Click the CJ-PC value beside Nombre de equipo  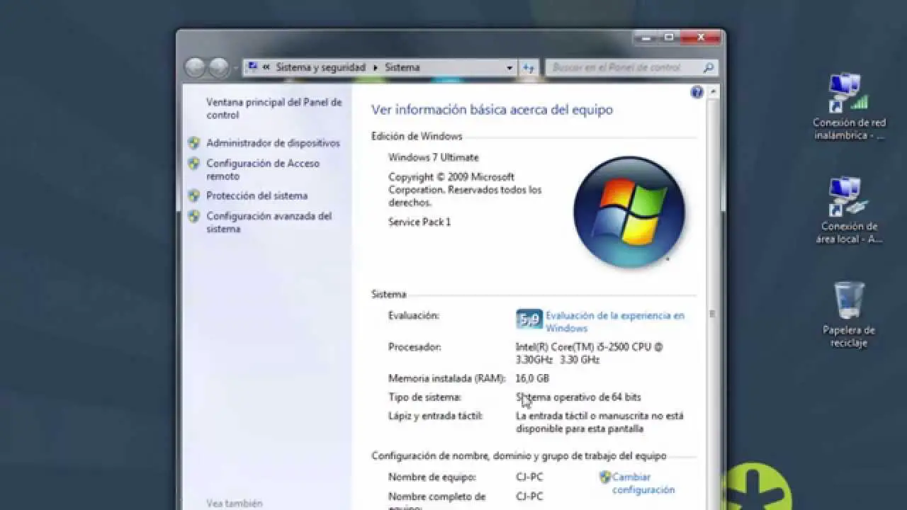coord(529,477)
